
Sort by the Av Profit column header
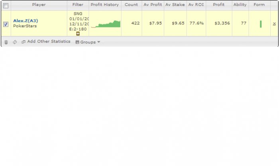[153, 5]
